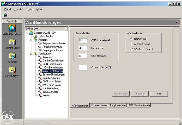Select Kosten label in the tree

[x=46, y=95]
